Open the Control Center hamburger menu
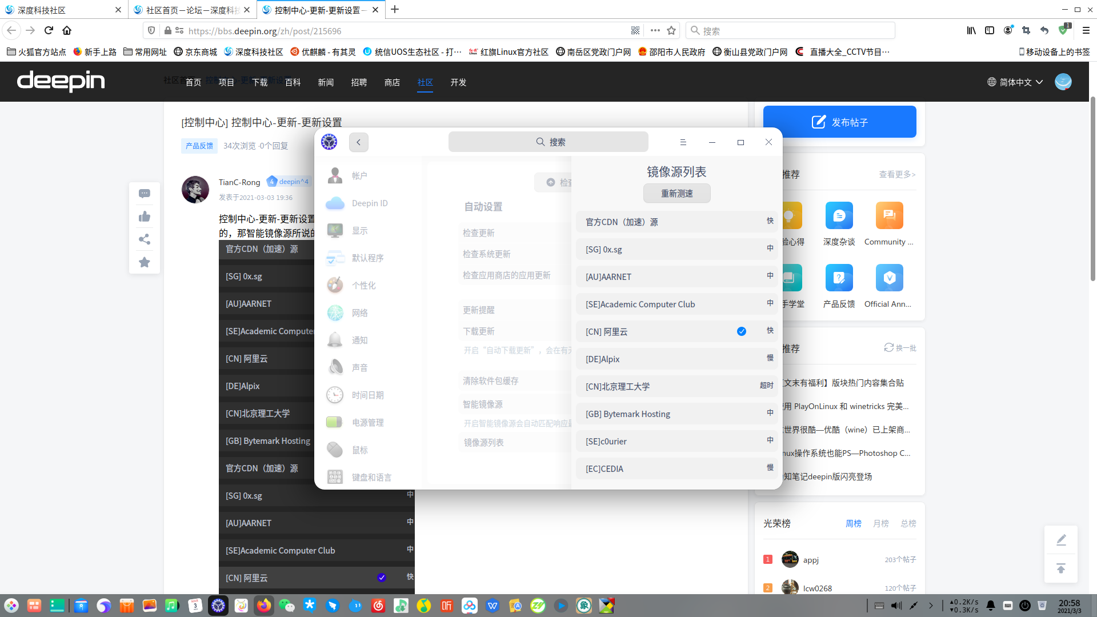This screenshot has height=617, width=1097. (x=683, y=142)
